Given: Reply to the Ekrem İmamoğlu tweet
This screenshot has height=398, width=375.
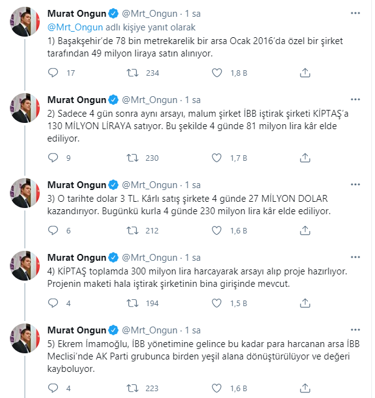Looking at the screenshot, I should (x=53, y=388).
